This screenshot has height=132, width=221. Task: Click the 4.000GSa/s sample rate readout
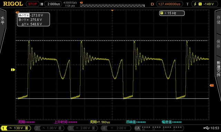(x=70, y=2)
